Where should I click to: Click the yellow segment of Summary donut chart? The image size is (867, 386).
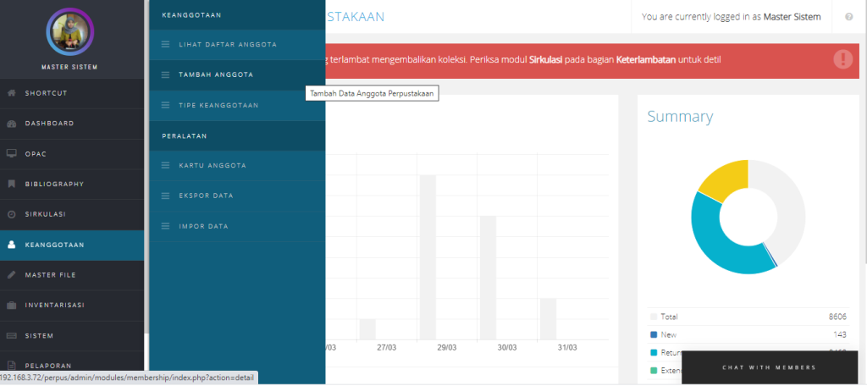click(720, 179)
